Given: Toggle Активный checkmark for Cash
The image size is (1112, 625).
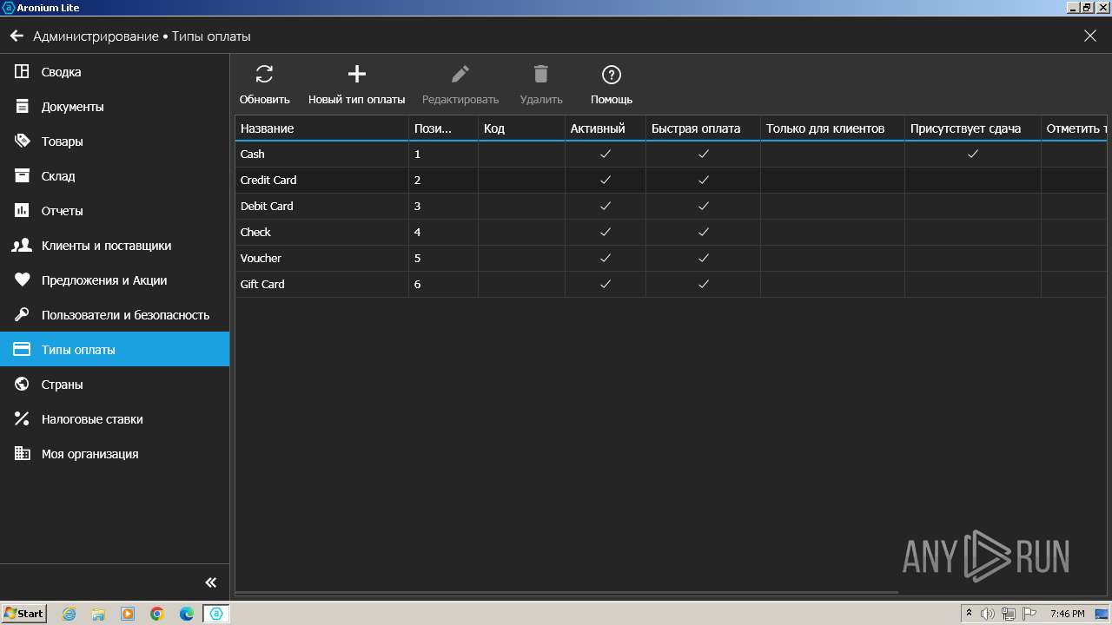Looking at the screenshot, I should [606, 154].
